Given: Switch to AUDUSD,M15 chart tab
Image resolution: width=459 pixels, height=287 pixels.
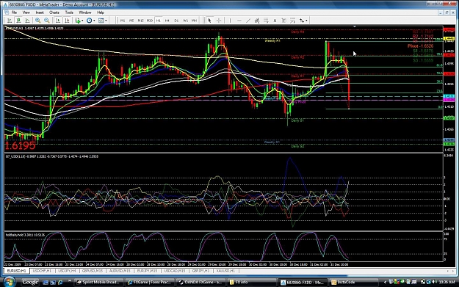Looking at the screenshot, I should tap(120, 271).
